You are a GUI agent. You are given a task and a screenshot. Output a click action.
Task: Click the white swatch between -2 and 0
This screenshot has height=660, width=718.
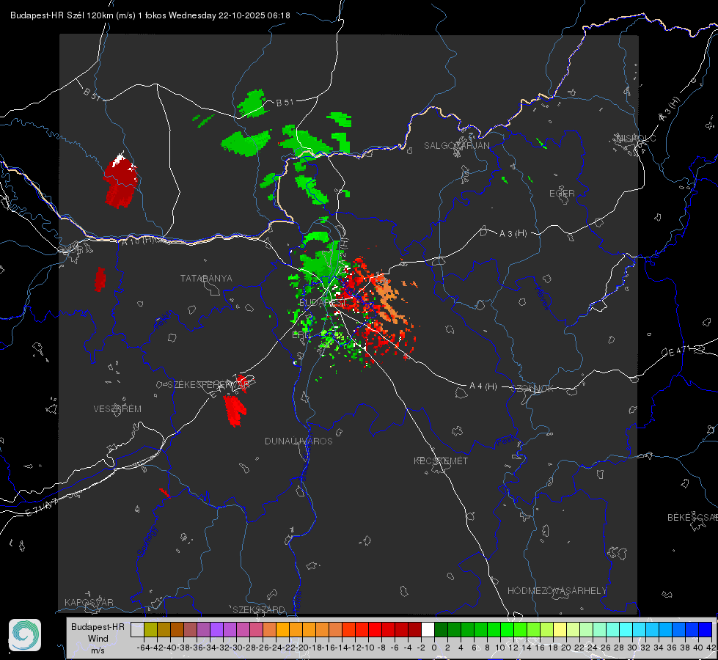point(428,630)
